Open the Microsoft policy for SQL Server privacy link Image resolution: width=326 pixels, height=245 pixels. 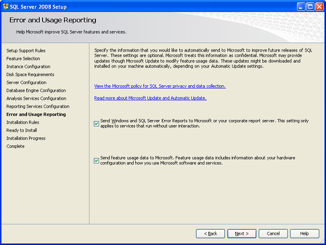click(x=160, y=86)
